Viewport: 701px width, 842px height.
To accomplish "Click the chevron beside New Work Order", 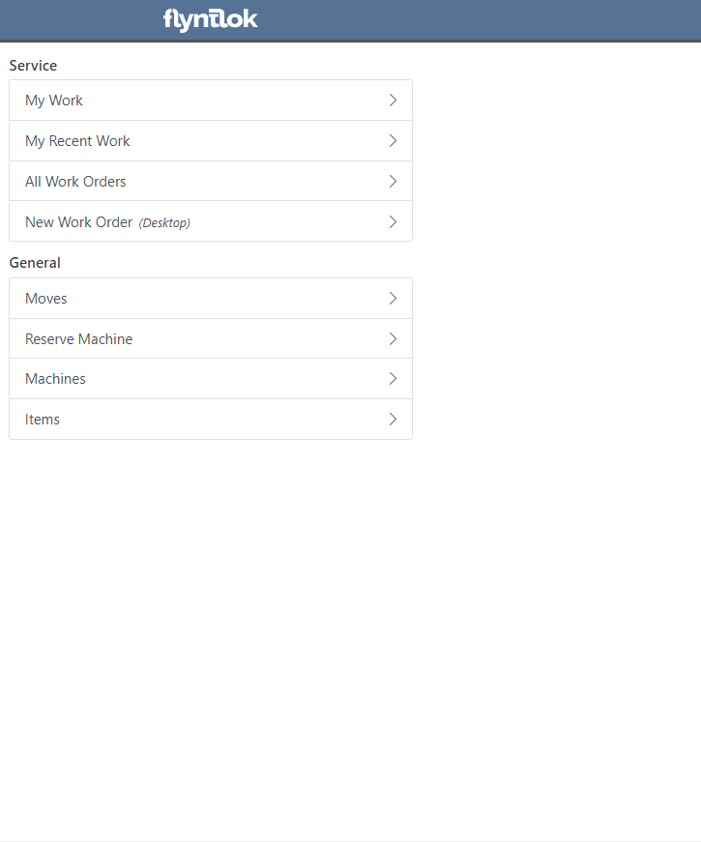I will (x=393, y=221).
